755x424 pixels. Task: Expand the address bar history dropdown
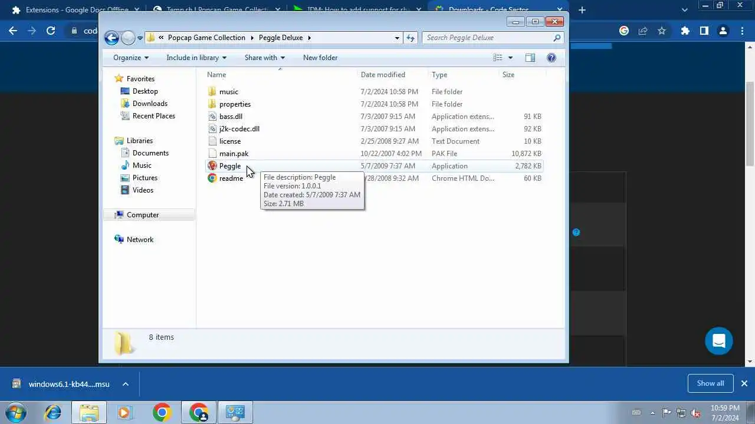(397, 38)
